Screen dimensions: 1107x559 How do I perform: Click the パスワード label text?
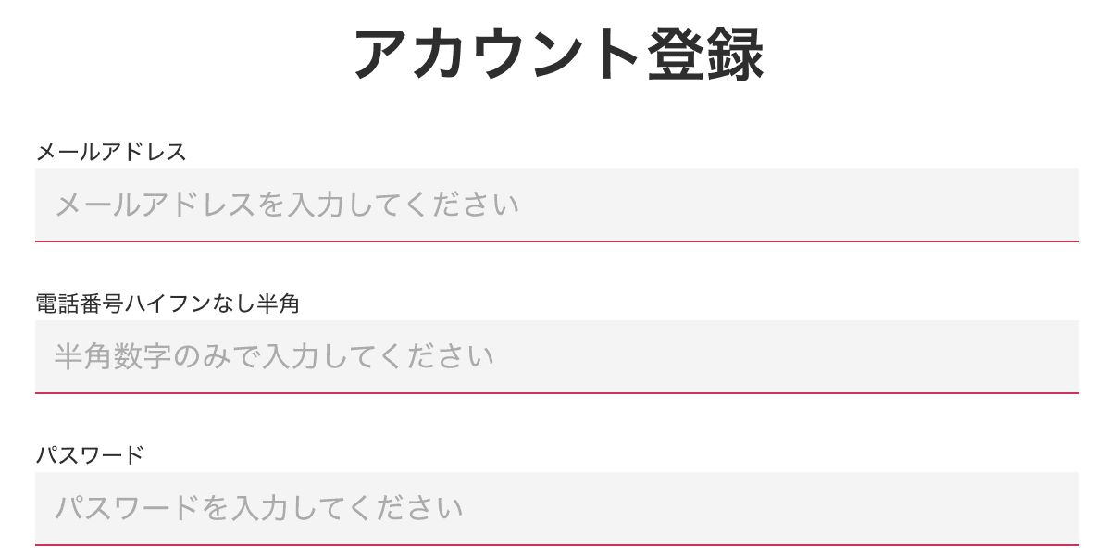[x=90, y=455]
